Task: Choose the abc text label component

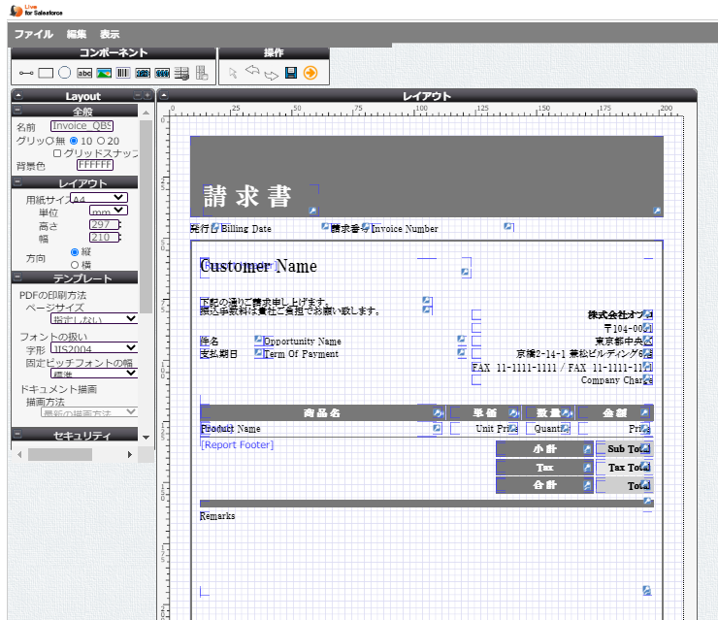Action: click(84, 73)
